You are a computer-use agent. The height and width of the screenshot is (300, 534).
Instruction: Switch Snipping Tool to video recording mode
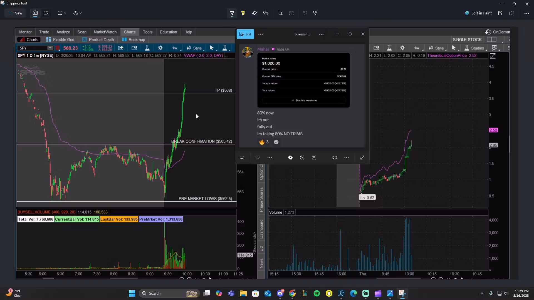click(x=46, y=13)
